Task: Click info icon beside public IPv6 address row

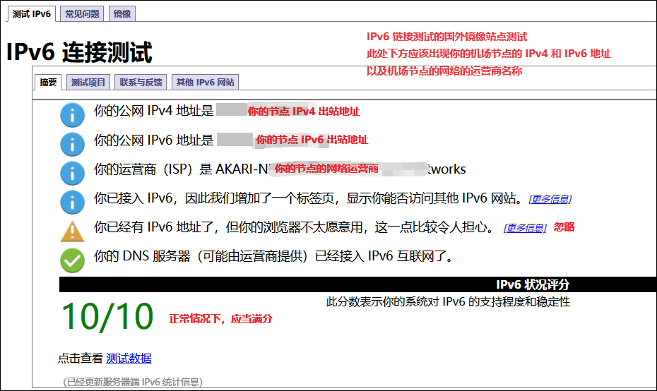Action: (x=73, y=144)
